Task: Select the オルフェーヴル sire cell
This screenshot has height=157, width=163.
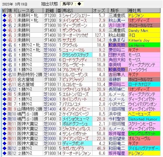Action: [x=144, y=139]
